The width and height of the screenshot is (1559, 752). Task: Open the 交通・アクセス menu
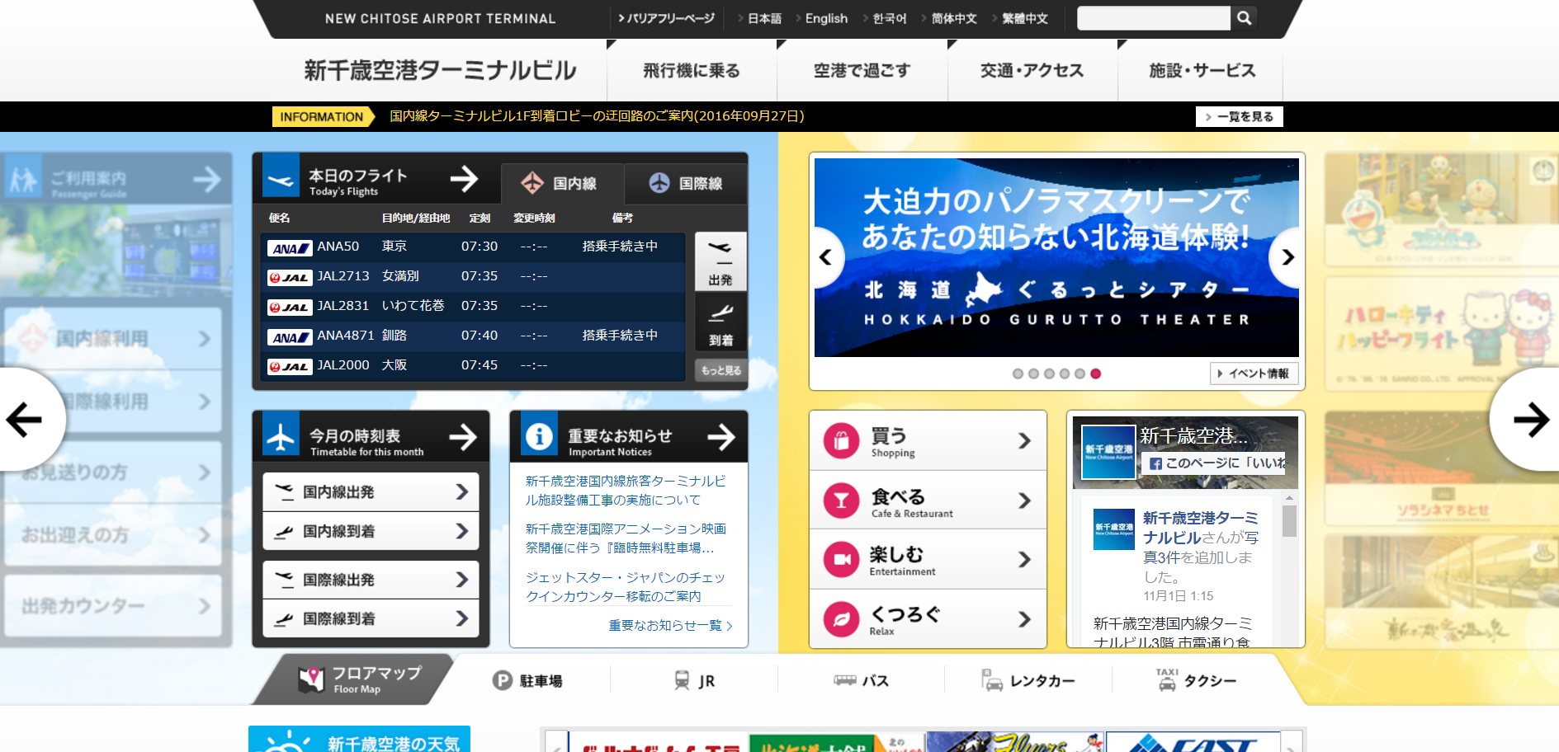coord(1032,71)
